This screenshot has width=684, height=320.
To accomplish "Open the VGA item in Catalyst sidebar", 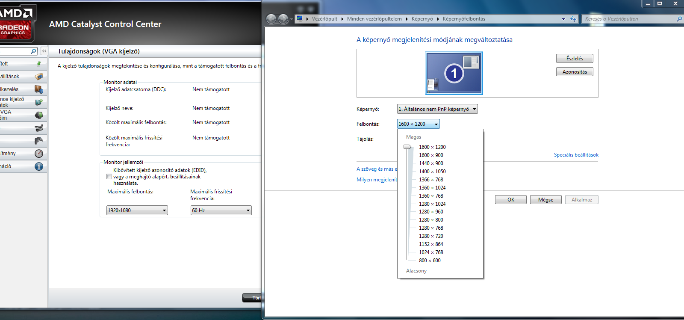I will (x=24, y=115).
